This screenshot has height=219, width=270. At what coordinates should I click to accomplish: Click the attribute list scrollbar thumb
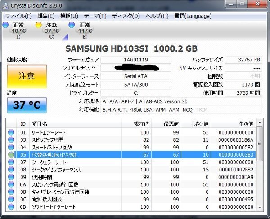(x=260, y=144)
